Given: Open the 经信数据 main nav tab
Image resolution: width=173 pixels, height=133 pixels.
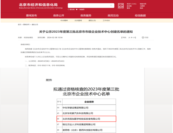Looking at the screenshot, I should [x=140, y=15].
